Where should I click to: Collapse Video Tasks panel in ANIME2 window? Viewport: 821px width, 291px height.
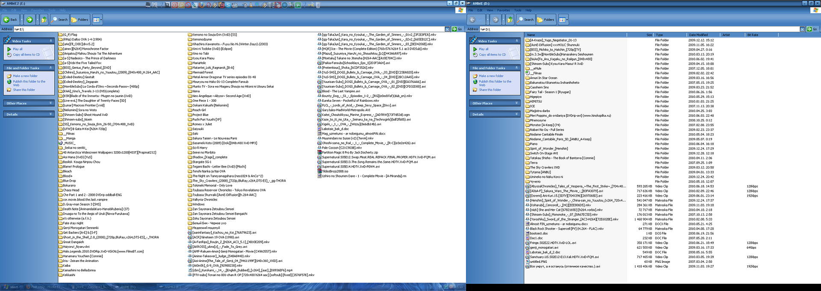pos(51,41)
